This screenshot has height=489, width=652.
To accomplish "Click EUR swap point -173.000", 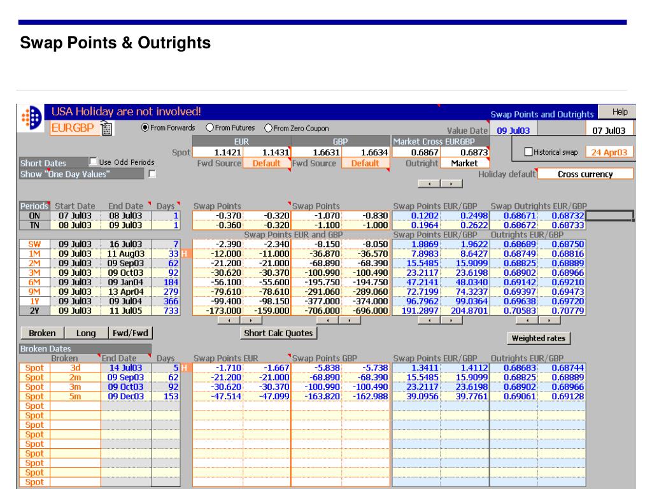I will pos(218,311).
